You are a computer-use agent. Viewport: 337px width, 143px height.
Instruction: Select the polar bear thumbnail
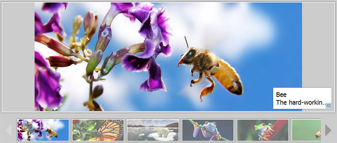click(153, 130)
